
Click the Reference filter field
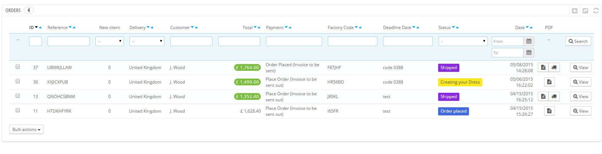tap(68, 41)
